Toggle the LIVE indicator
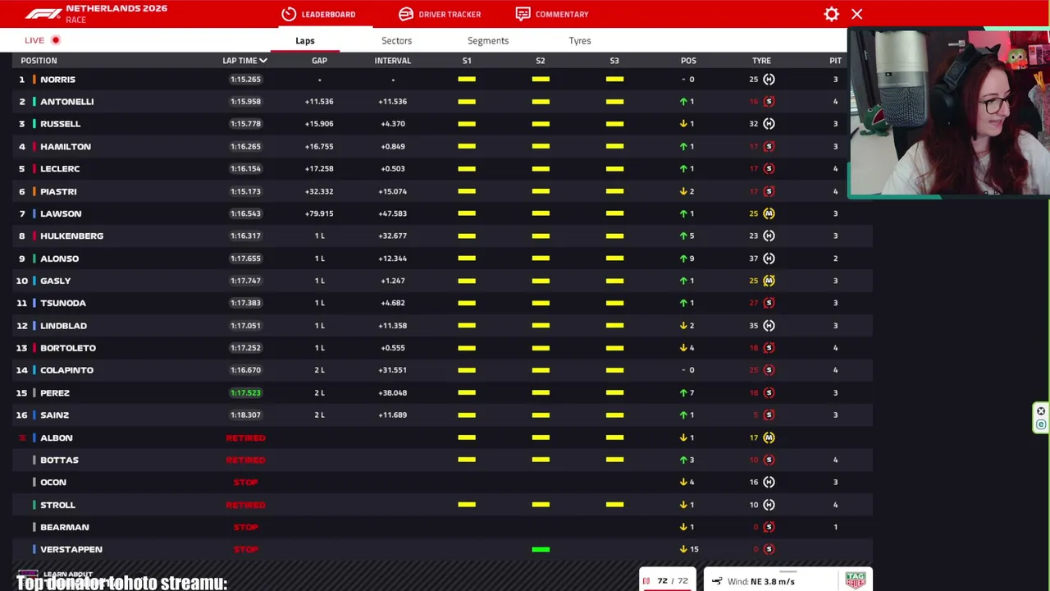 pos(43,40)
